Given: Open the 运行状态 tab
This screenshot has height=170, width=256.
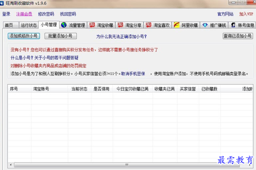Looking at the screenshot, I should pyautogui.click(x=29, y=25).
